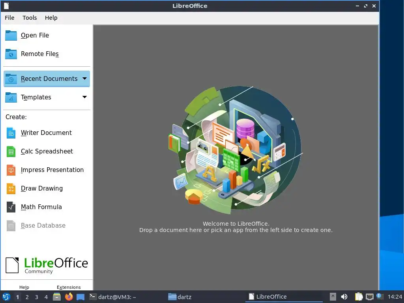This screenshot has width=404, height=303.
Task: Click the Open File label
Action: tap(35, 35)
